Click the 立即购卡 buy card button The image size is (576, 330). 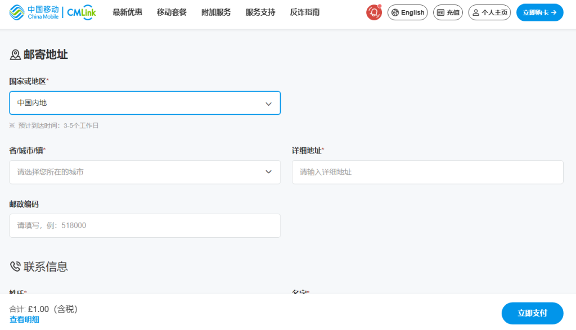point(539,12)
